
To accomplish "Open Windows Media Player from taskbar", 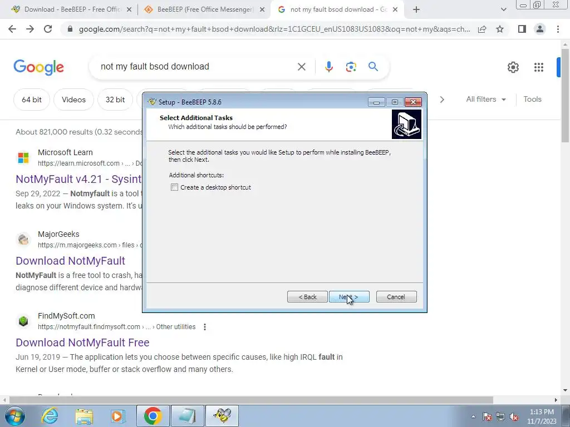I will click(118, 416).
